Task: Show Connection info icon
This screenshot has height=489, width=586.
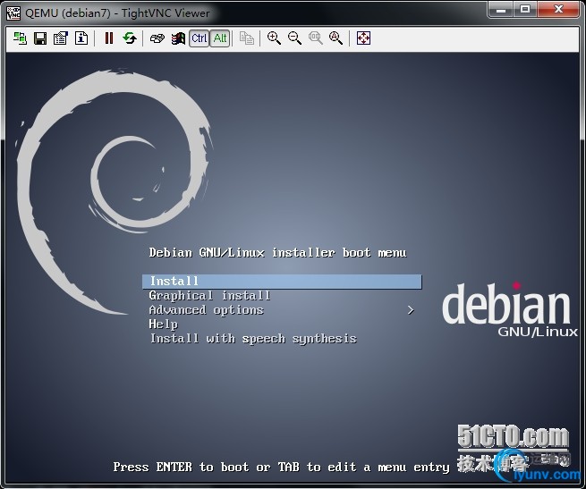Action: 81,38
